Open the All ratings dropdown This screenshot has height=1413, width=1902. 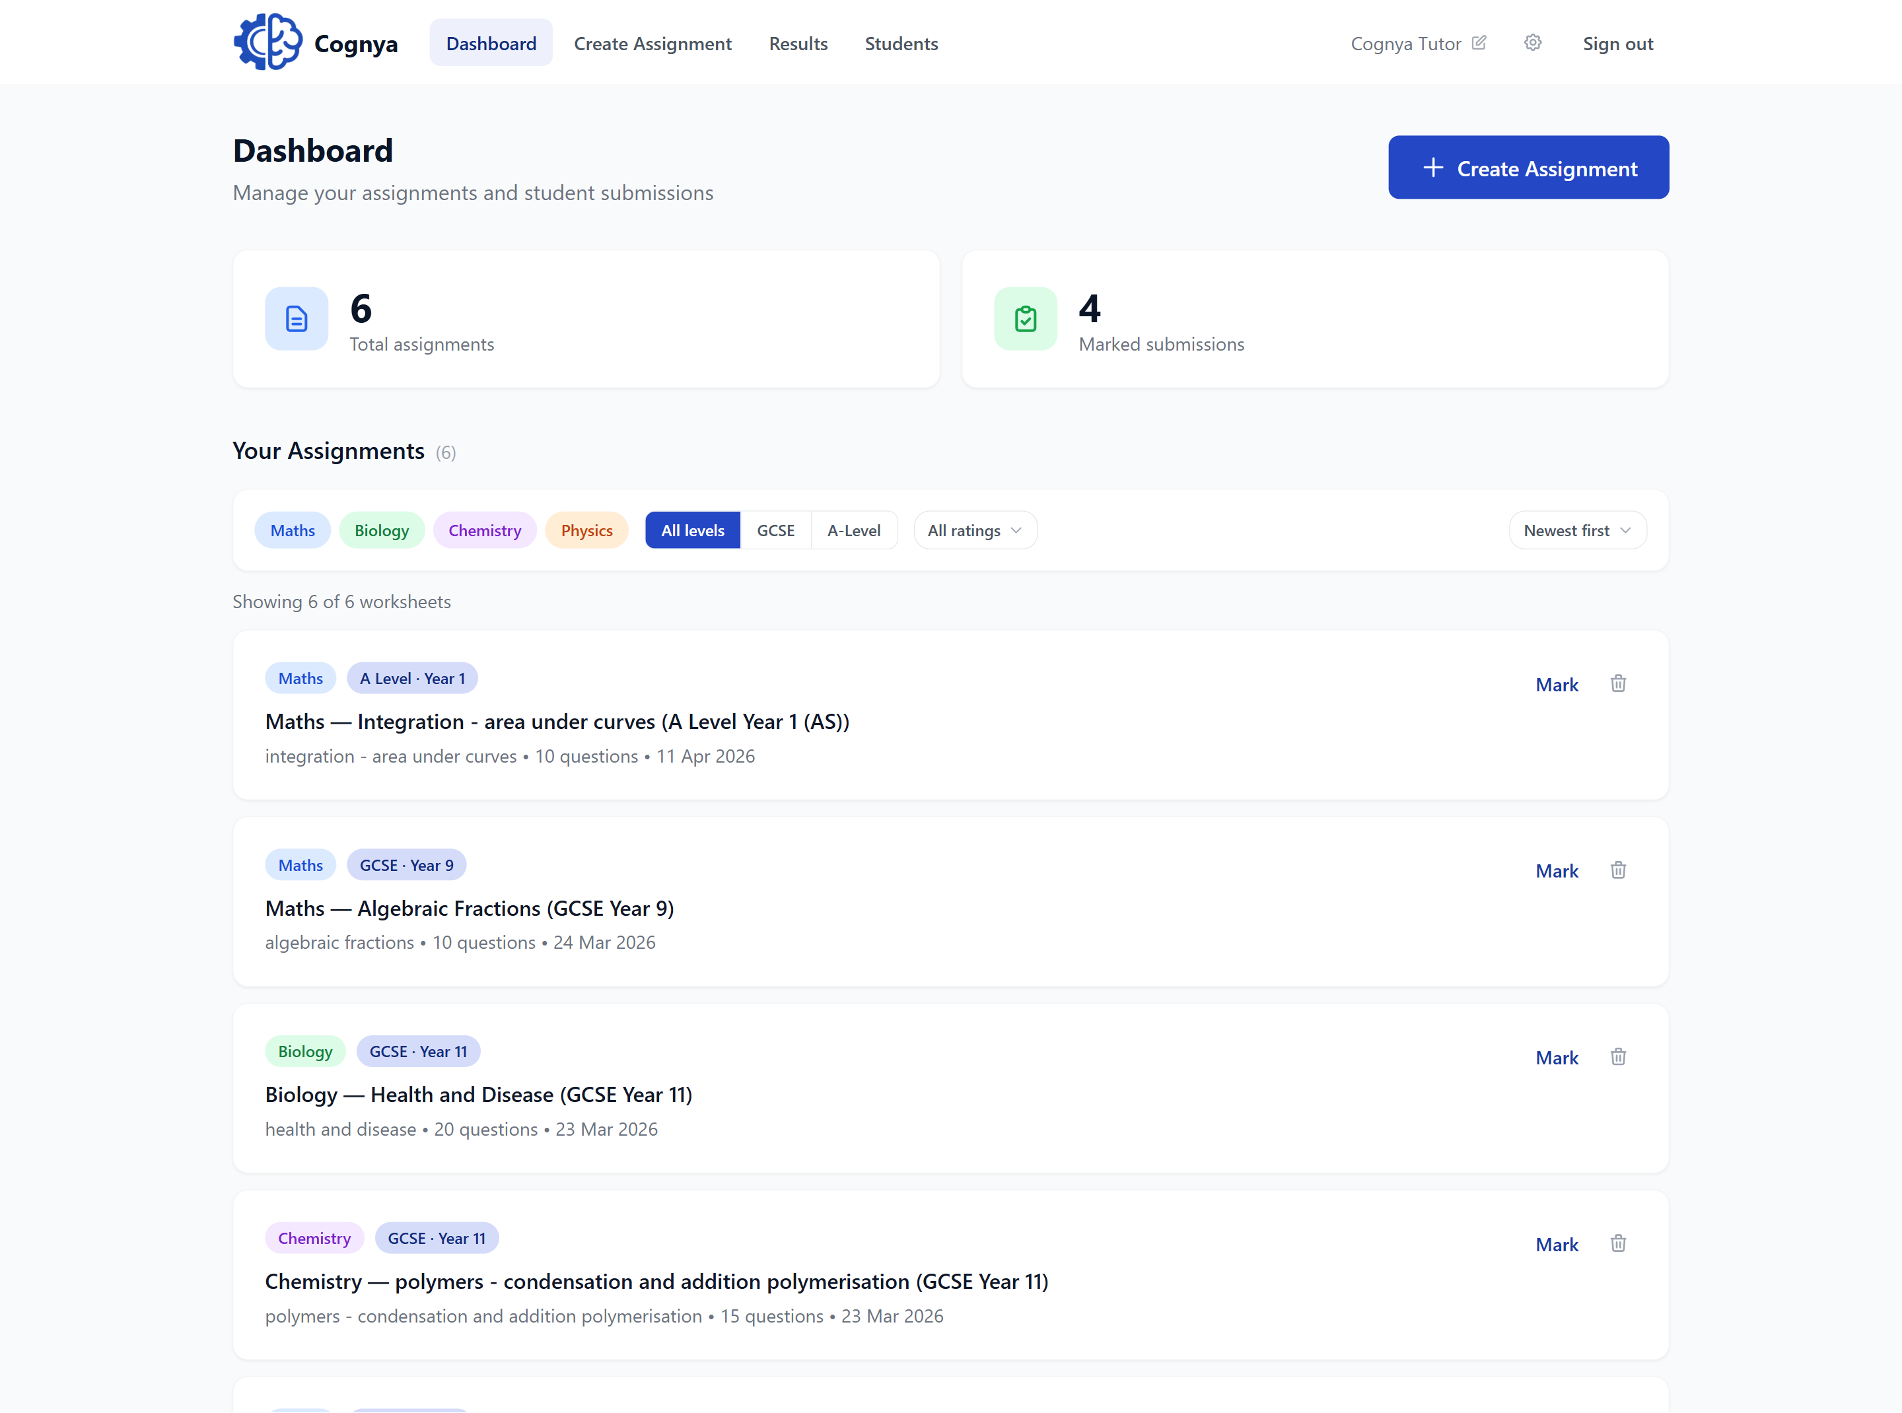click(975, 530)
